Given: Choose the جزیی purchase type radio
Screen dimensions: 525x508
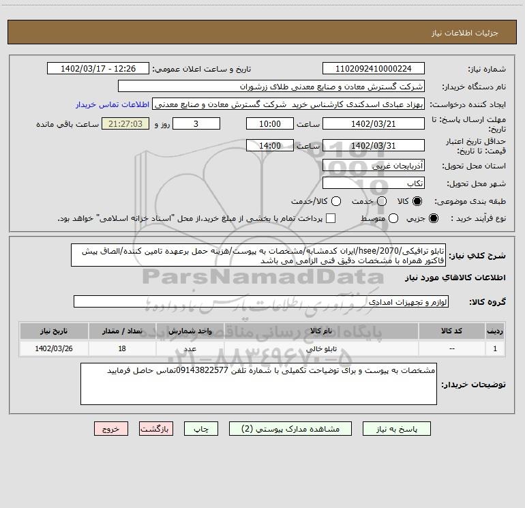Looking at the screenshot, I should point(434,218).
